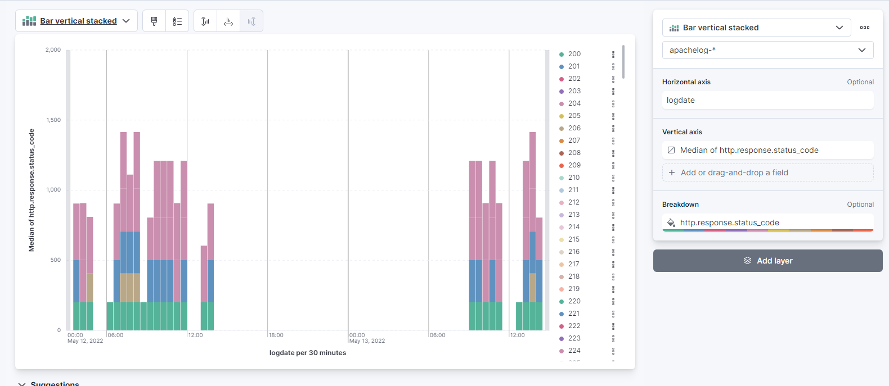Edit logdate horizontal axis dimension

[767, 100]
